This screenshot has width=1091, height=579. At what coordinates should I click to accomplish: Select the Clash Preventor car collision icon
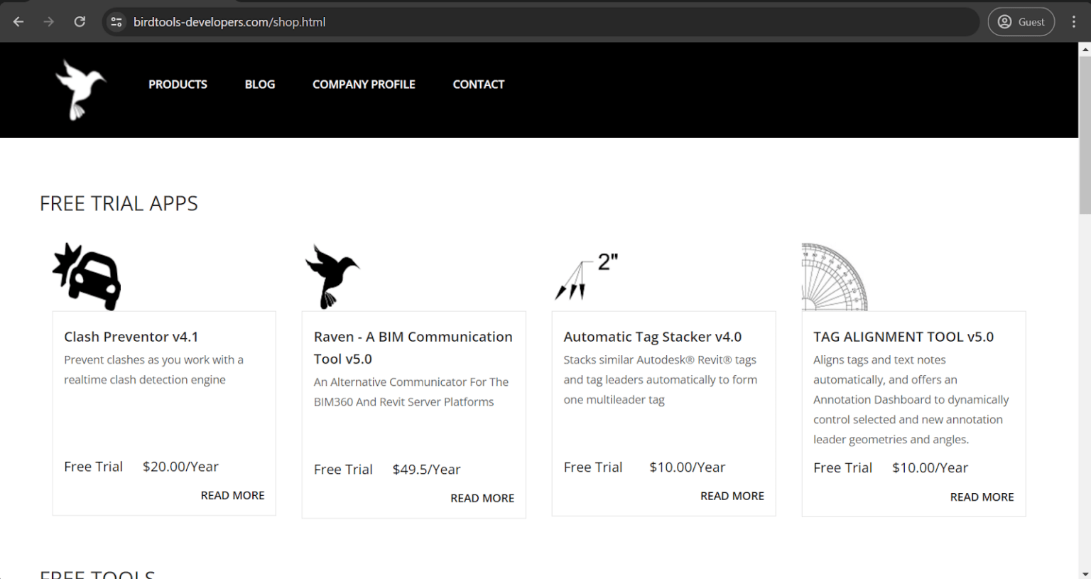click(x=86, y=276)
